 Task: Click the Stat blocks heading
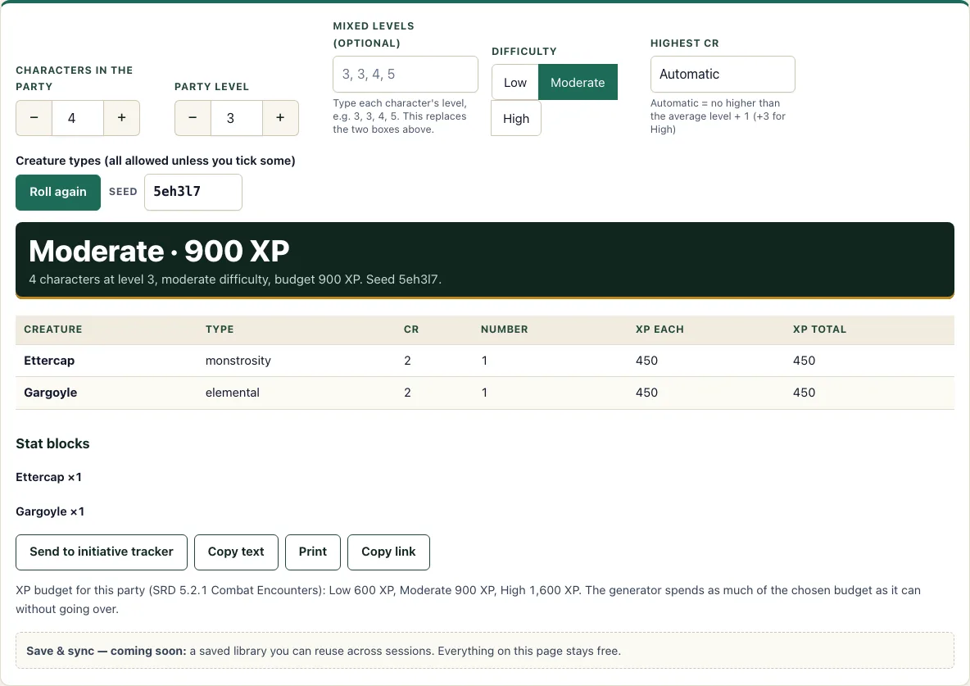coord(52,443)
